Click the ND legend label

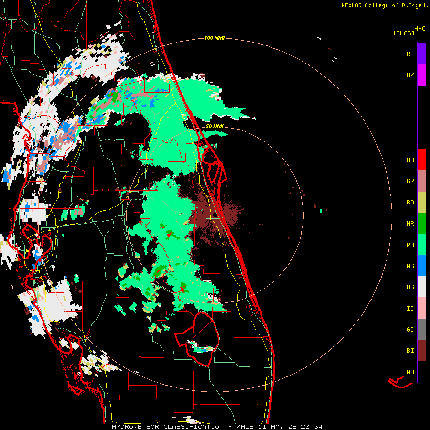coord(410,372)
